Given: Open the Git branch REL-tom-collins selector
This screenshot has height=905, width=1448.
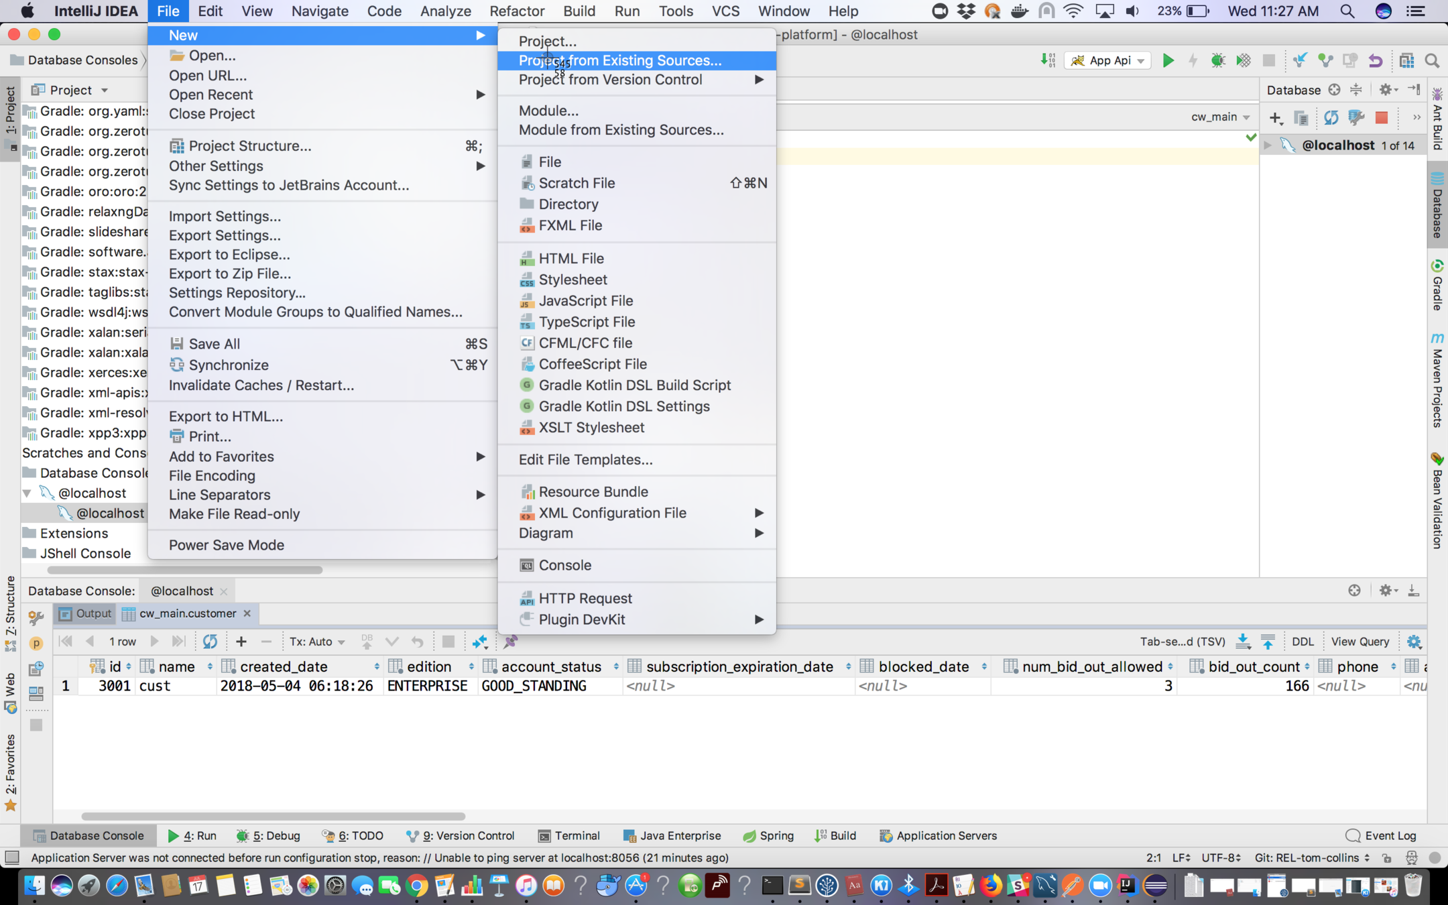Looking at the screenshot, I should coord(1311,857).
